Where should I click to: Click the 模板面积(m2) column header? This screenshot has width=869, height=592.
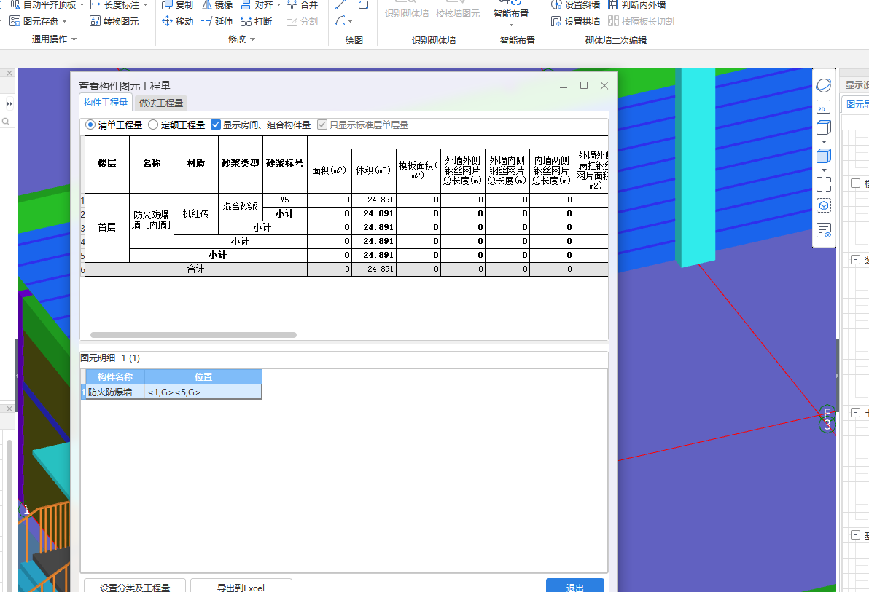pyautogui.click(x=418, y=170)
